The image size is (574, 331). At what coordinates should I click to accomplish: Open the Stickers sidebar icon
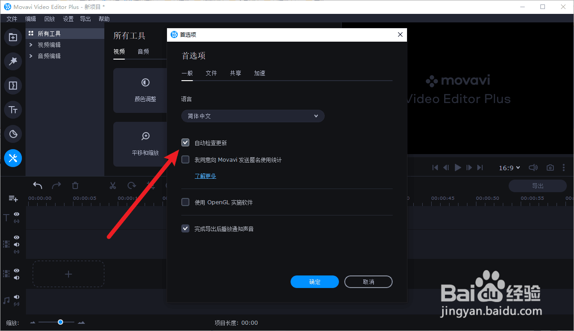point(13,134)
